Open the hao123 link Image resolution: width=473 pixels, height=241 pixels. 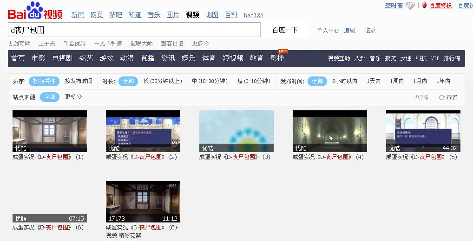[253, 15]
